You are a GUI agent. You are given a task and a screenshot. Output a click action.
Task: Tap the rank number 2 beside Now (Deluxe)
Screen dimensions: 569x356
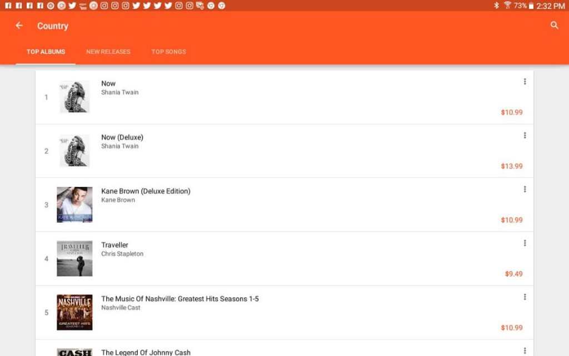pyautogui.click(x=46, y=151)
